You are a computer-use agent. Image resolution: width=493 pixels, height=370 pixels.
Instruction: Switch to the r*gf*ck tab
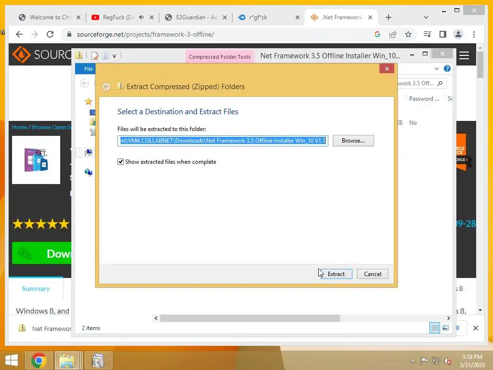269,17
